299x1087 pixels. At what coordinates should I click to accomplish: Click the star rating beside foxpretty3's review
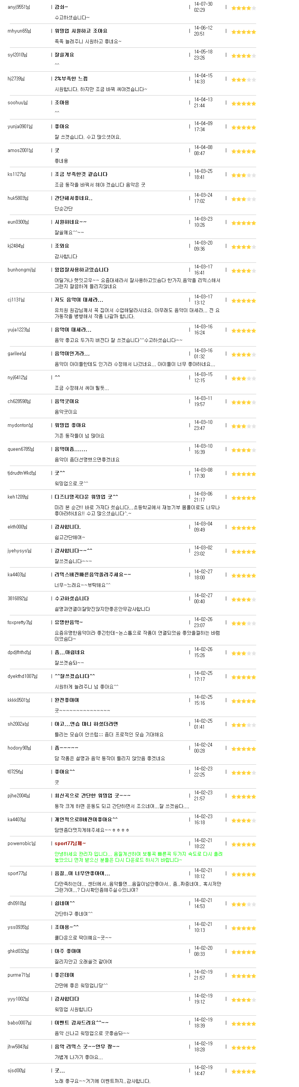243,623
